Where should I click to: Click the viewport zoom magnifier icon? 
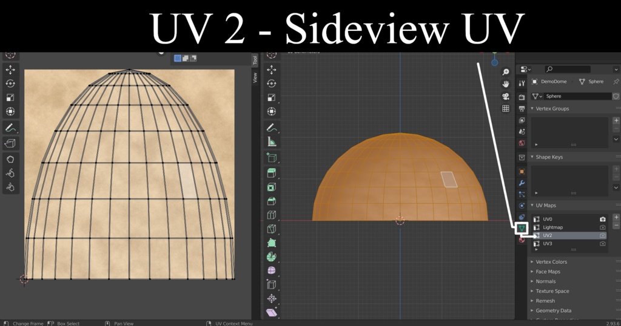(506, 72)
